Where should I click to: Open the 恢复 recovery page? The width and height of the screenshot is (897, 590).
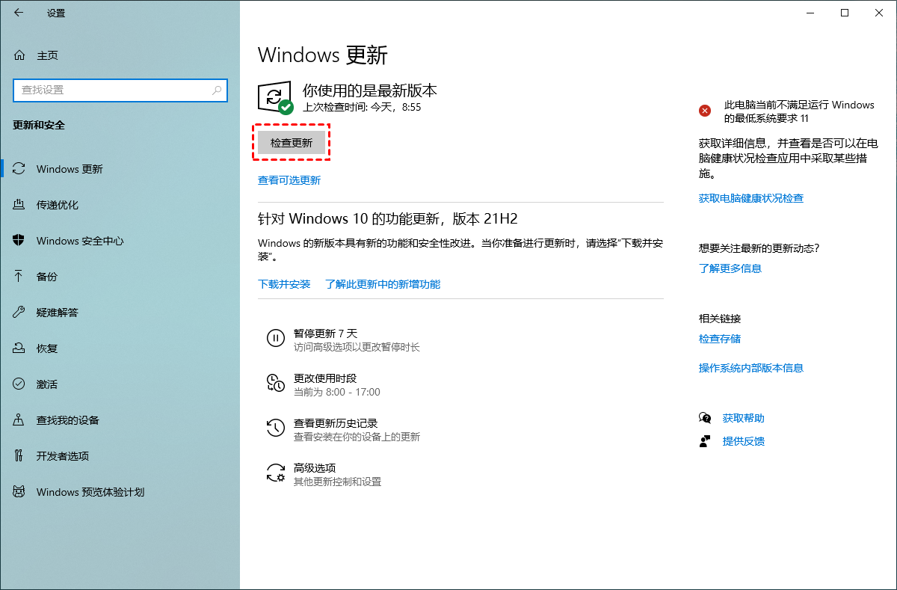(47, 348)
